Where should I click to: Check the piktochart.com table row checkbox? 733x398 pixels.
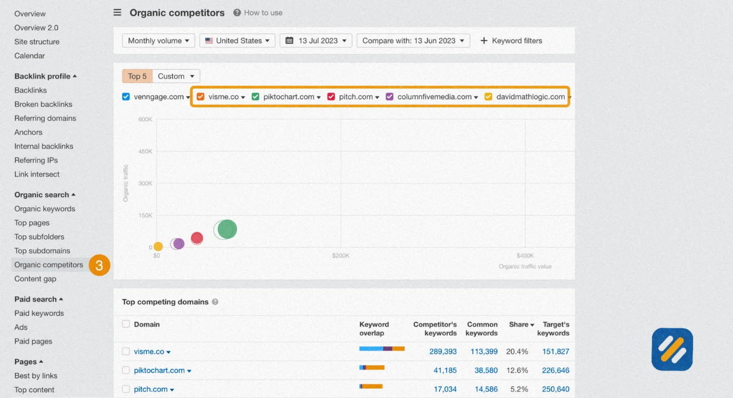coord(126,370)
